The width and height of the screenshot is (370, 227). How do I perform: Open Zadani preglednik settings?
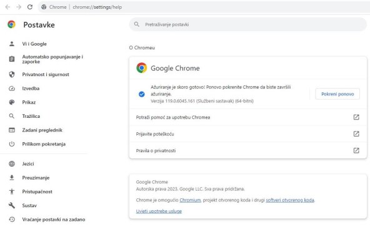coord(42,130)
